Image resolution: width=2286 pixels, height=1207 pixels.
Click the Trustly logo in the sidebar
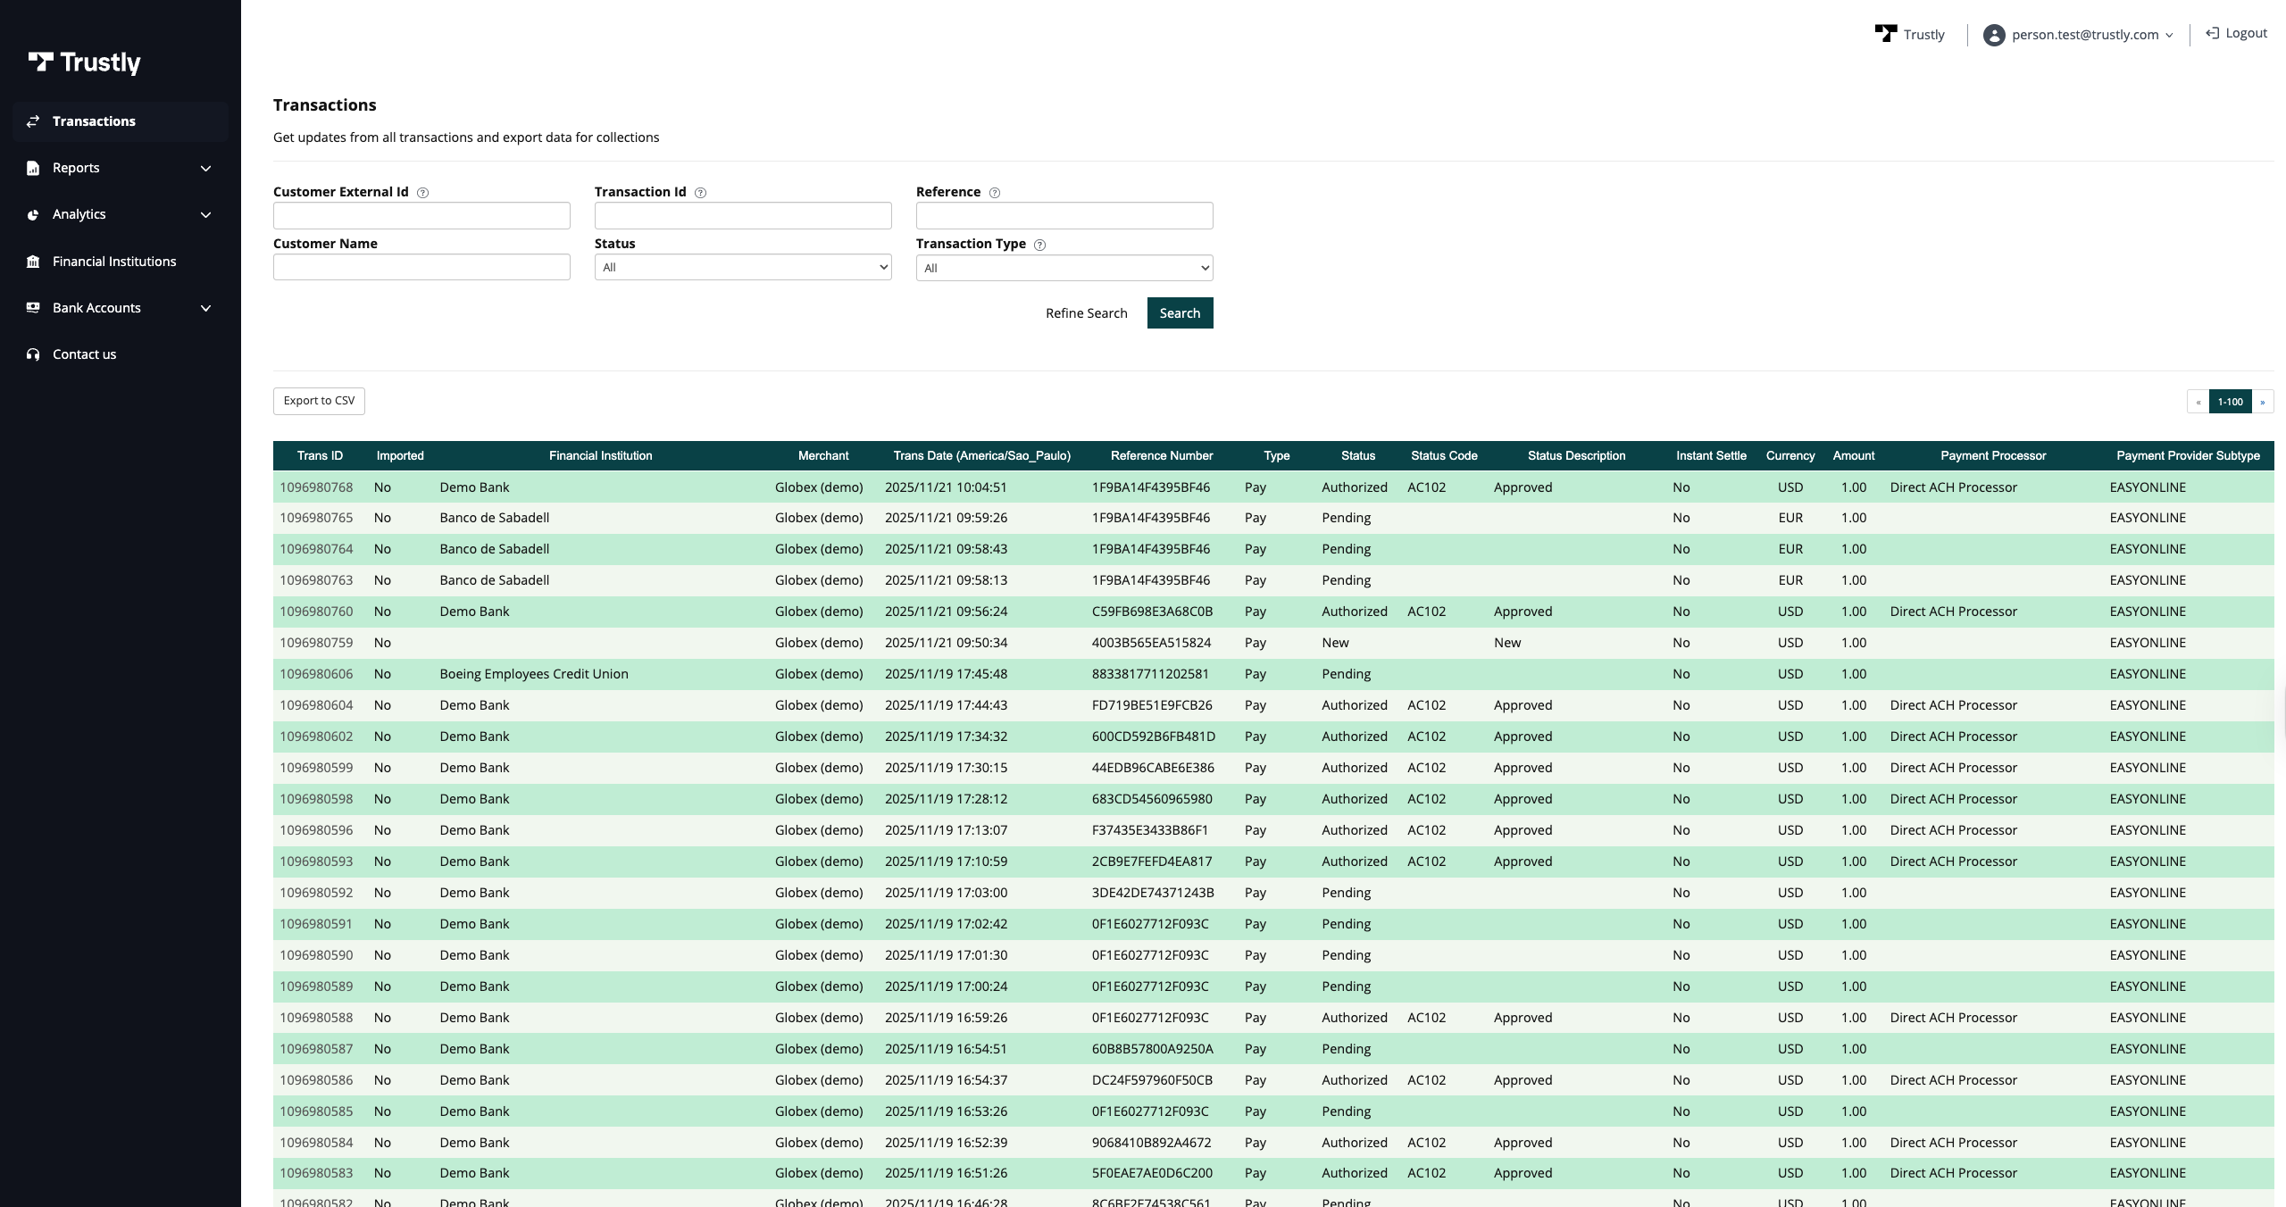[x=85, y=62]
